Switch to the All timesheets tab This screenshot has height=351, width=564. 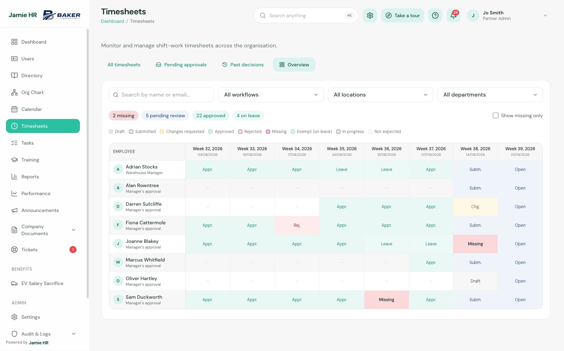pos(124,65)
